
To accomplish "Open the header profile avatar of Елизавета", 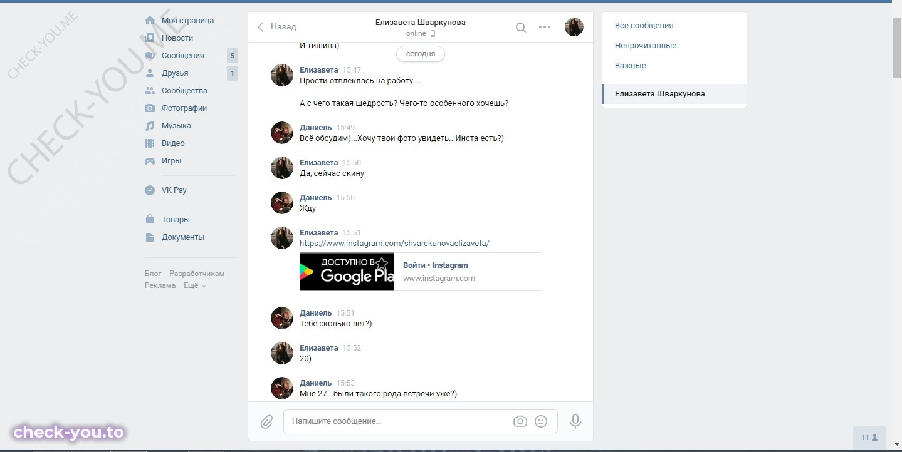I will click(574, 27).
